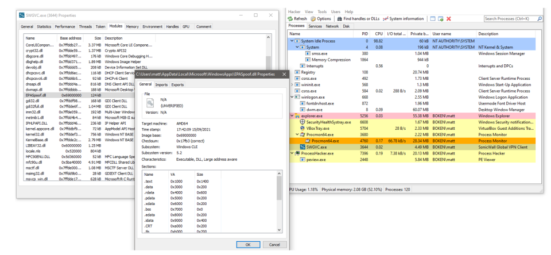The image size is (551, 255).
Task: Click the Search Processes input field
Action: (509, 18)
